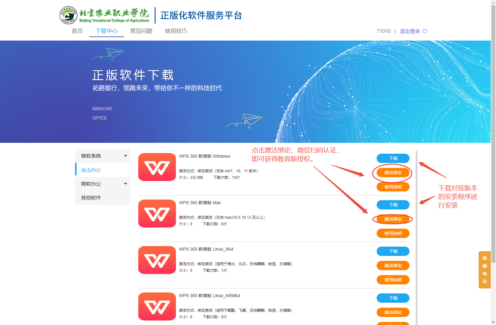The width and height of the screenshot is (496, 325).
Task: Click the WPS 365 Mac product icon
Action: coord(157,213)
